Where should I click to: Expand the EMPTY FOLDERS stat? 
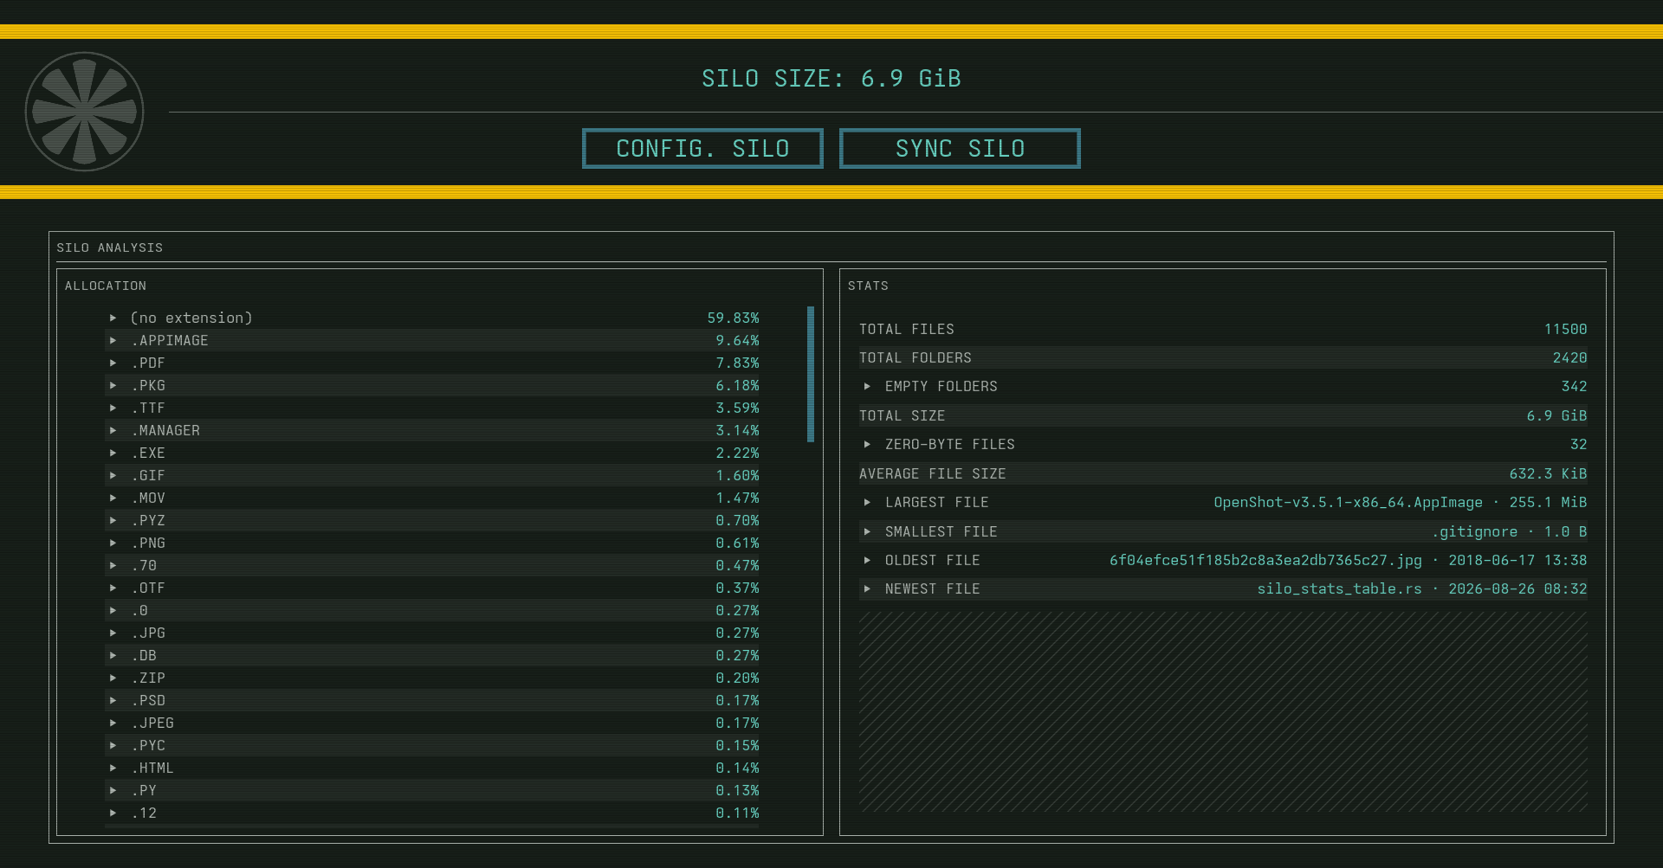click(867, 386)
